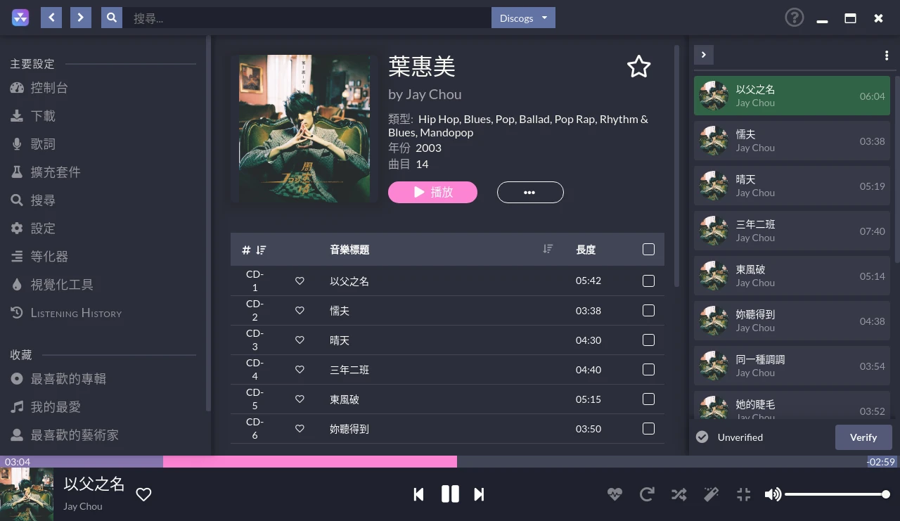Add the album to favorites with the star icon
The height and width of the screenshot is (521, 900).
[638, 67]
